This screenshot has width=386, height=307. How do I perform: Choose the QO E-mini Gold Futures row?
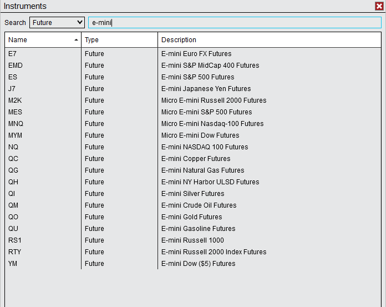pyautogui.click(x=191, y=217)
